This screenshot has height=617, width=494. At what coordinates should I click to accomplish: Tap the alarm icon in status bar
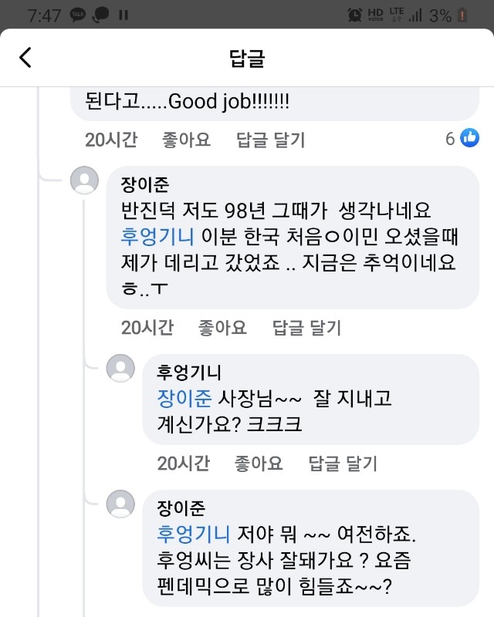354,14
